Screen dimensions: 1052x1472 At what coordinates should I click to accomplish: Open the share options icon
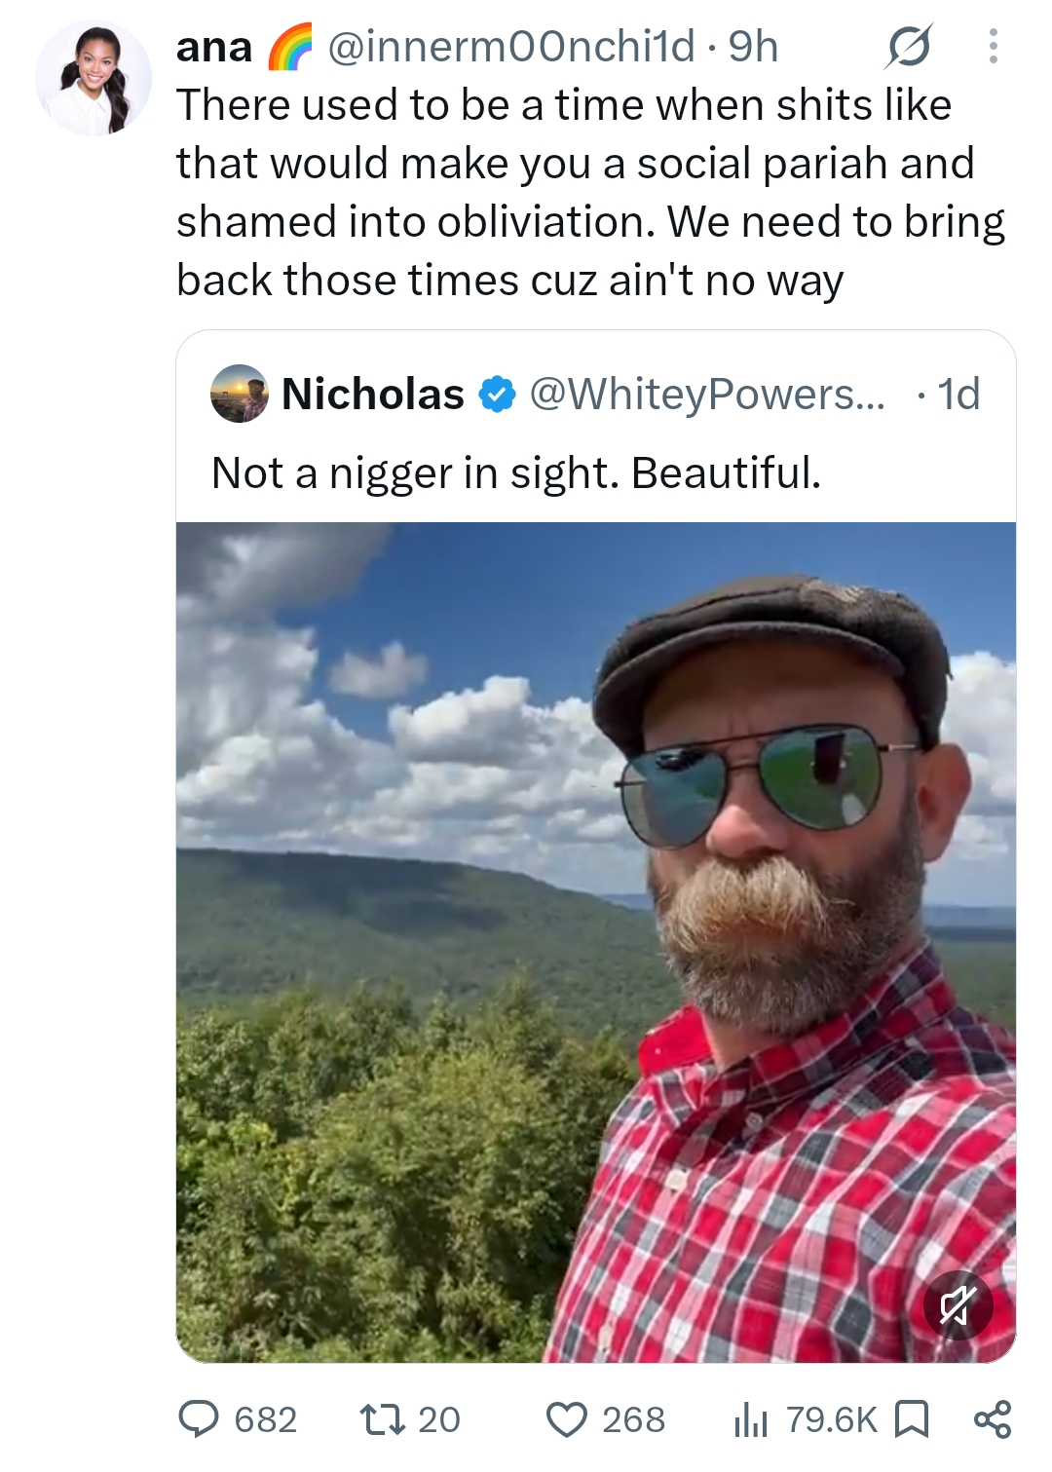click(993, 1419)
